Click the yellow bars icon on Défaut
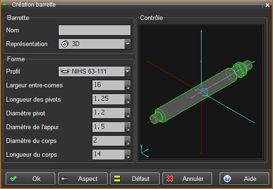 pyautogui.click(x=117, y=179)
